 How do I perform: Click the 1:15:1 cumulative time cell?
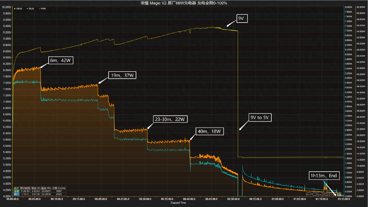[25, 194]
